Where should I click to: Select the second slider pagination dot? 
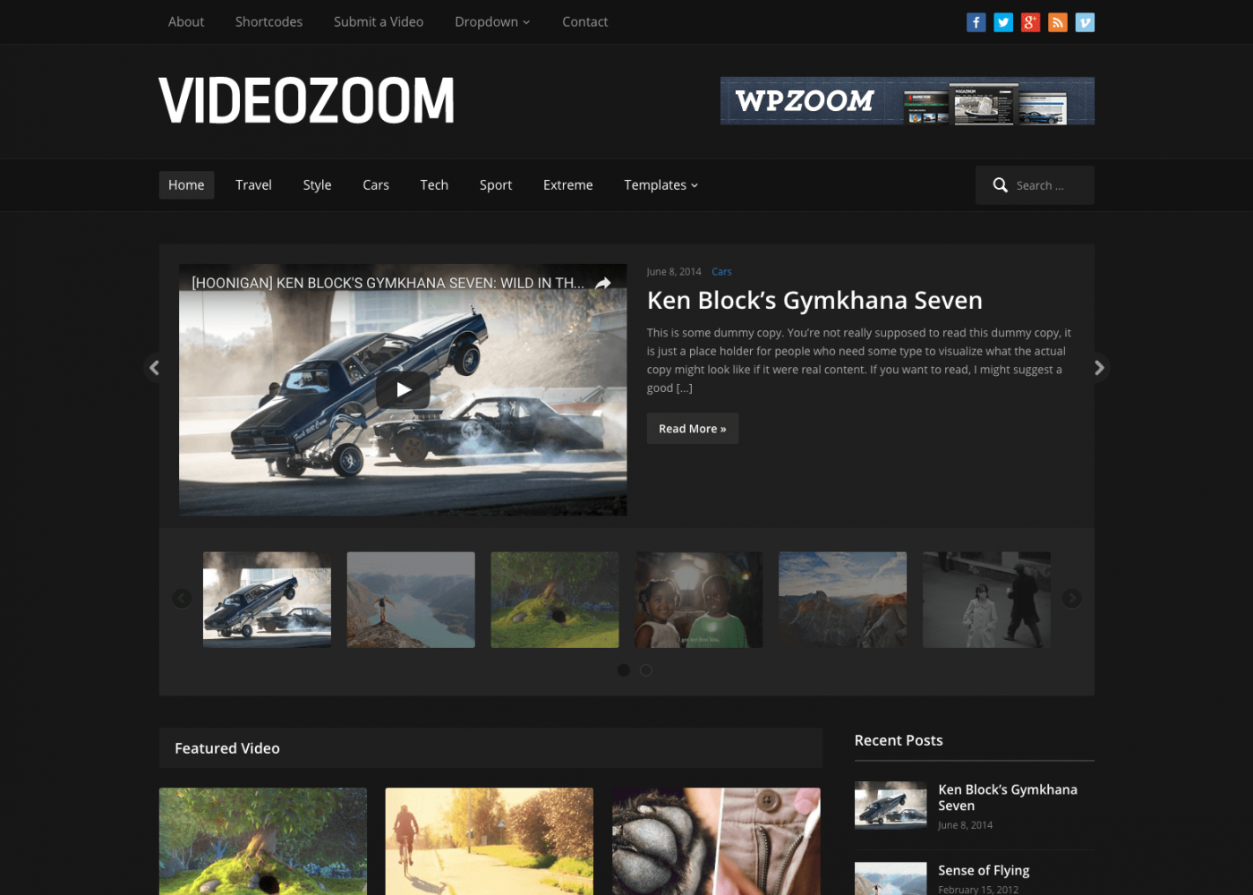(645, 669)
